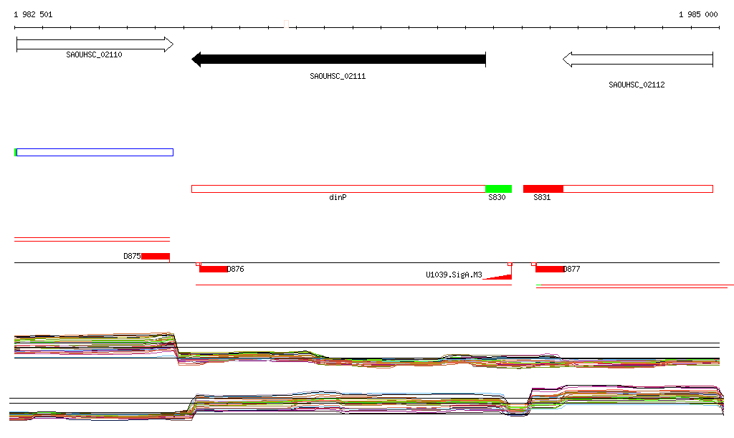Select the red D877 marker block
The height and width of the screenshot is (438, 734).
(x=550, y=269)
